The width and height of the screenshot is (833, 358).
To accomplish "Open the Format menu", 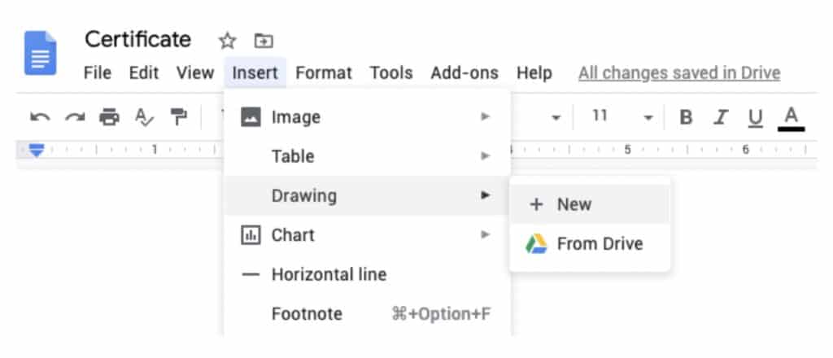I will (324, 73).
